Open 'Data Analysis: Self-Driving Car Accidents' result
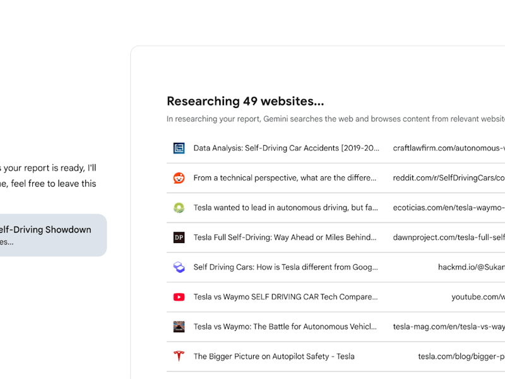The image size is (505, 379). click(287, 148)
